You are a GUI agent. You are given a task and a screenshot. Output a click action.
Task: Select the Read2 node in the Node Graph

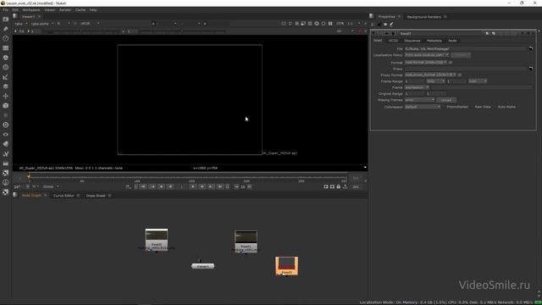click(157, 239)
